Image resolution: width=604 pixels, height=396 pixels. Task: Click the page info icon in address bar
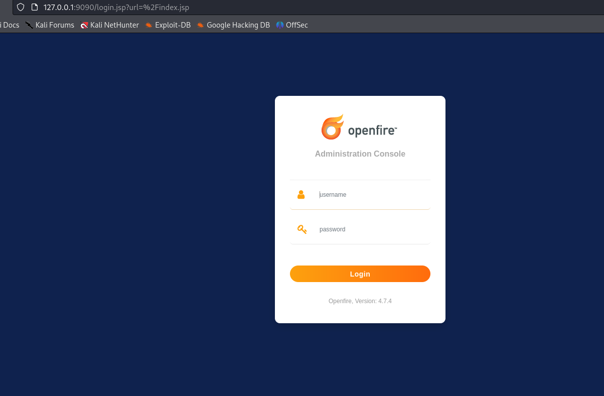click(35, 8)
